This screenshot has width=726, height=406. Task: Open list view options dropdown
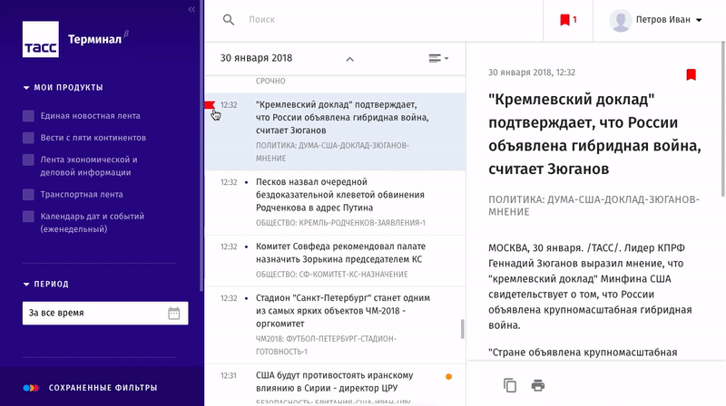438,58
